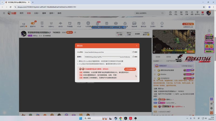Click the Douyu search input field
Screen dimensions: 216x121
[148, 13]
